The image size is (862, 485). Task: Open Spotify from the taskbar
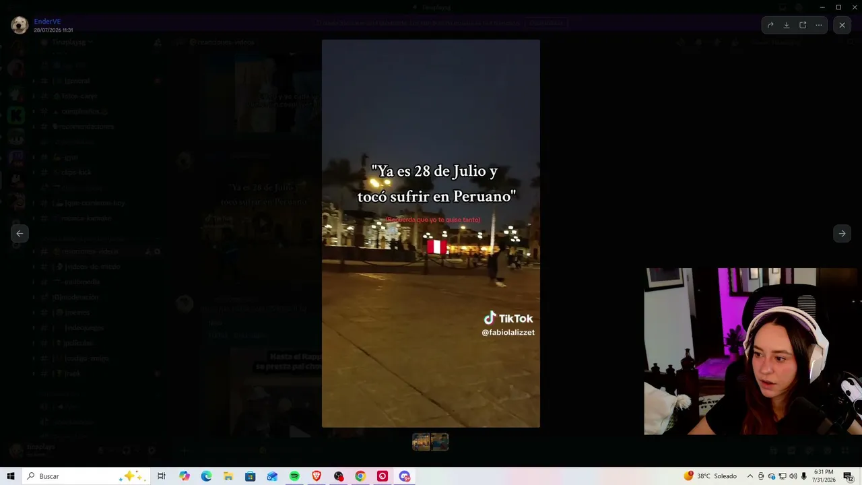click(294, 476)
